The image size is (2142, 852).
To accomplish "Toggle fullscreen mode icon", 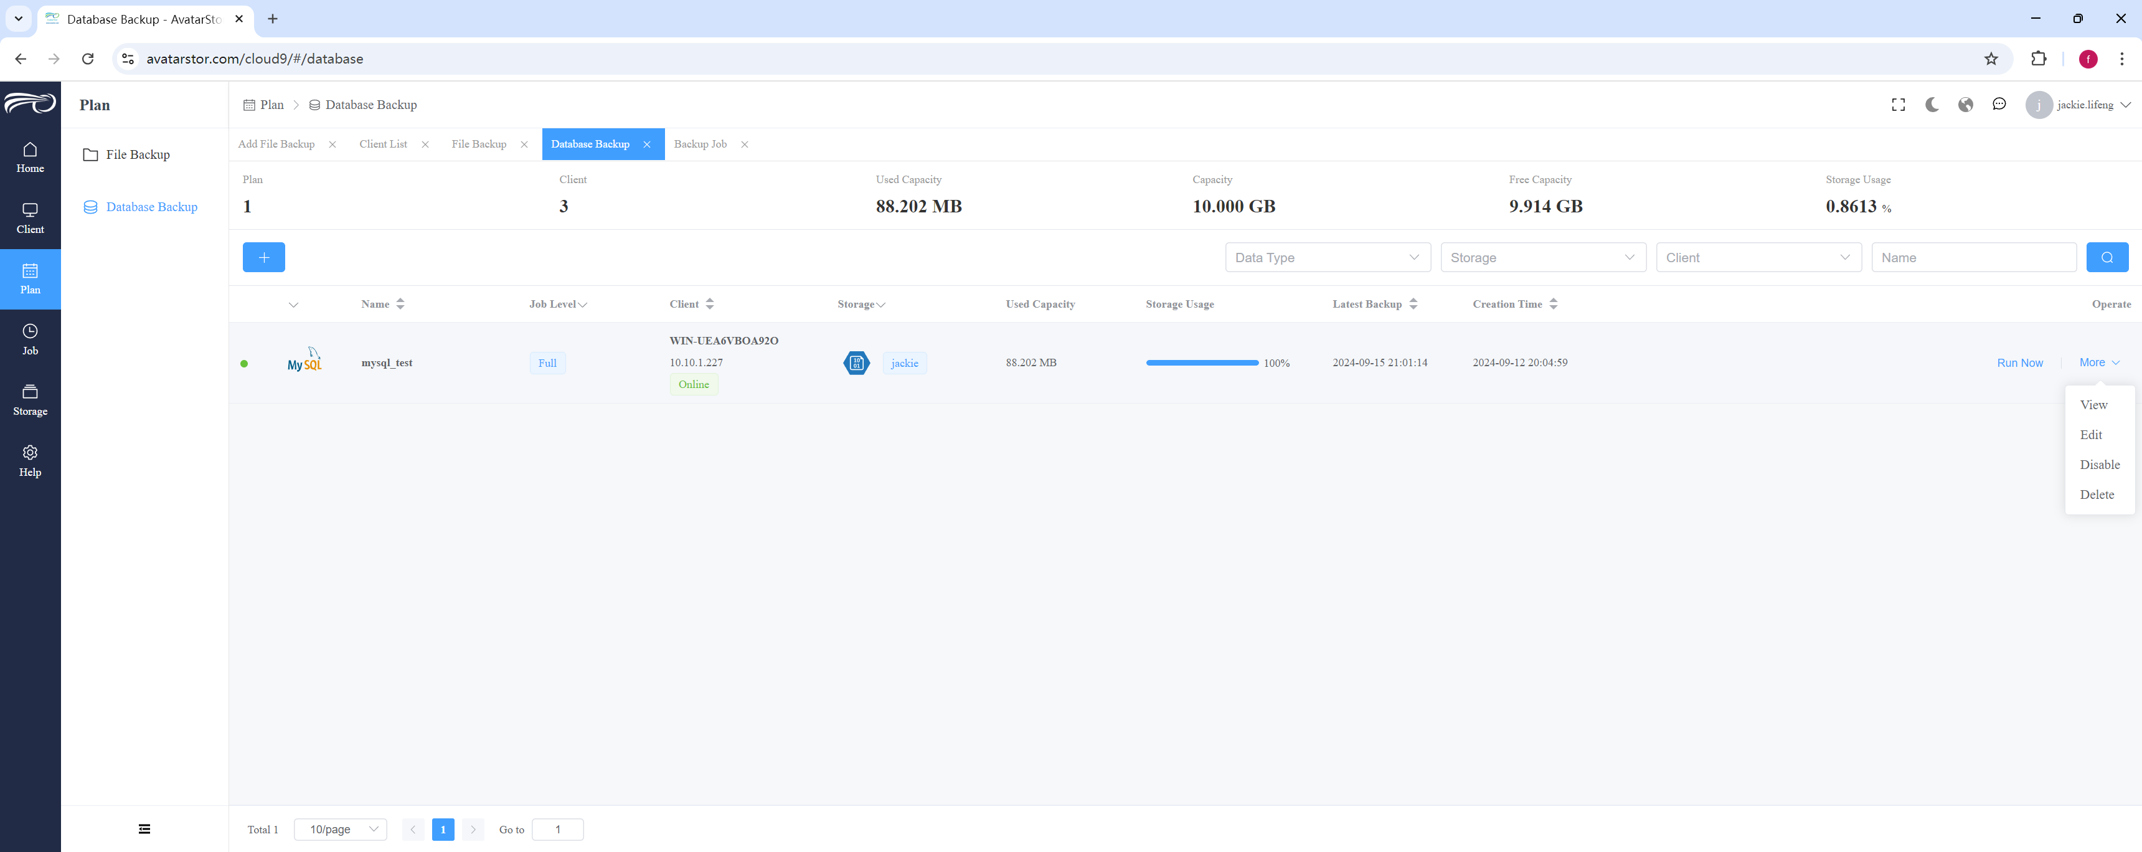I will pyautogui.click(x=1899, y=105).
